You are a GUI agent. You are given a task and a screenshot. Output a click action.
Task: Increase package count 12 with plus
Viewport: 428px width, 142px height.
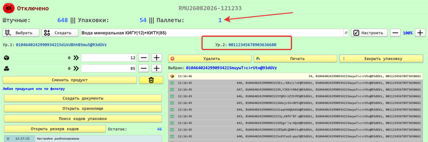coord(156,58)
